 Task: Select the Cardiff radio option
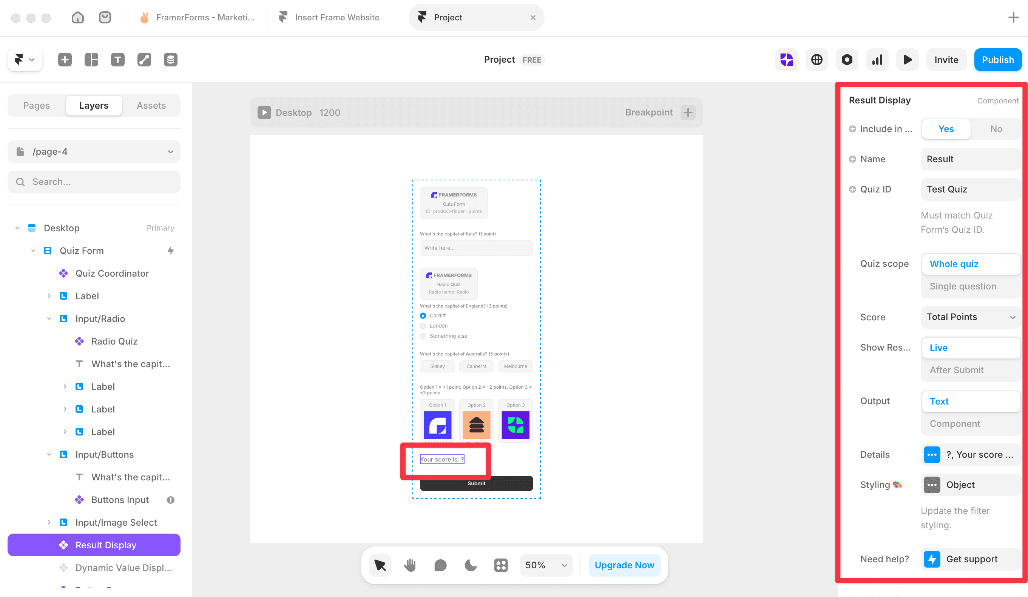pos(423,315)
